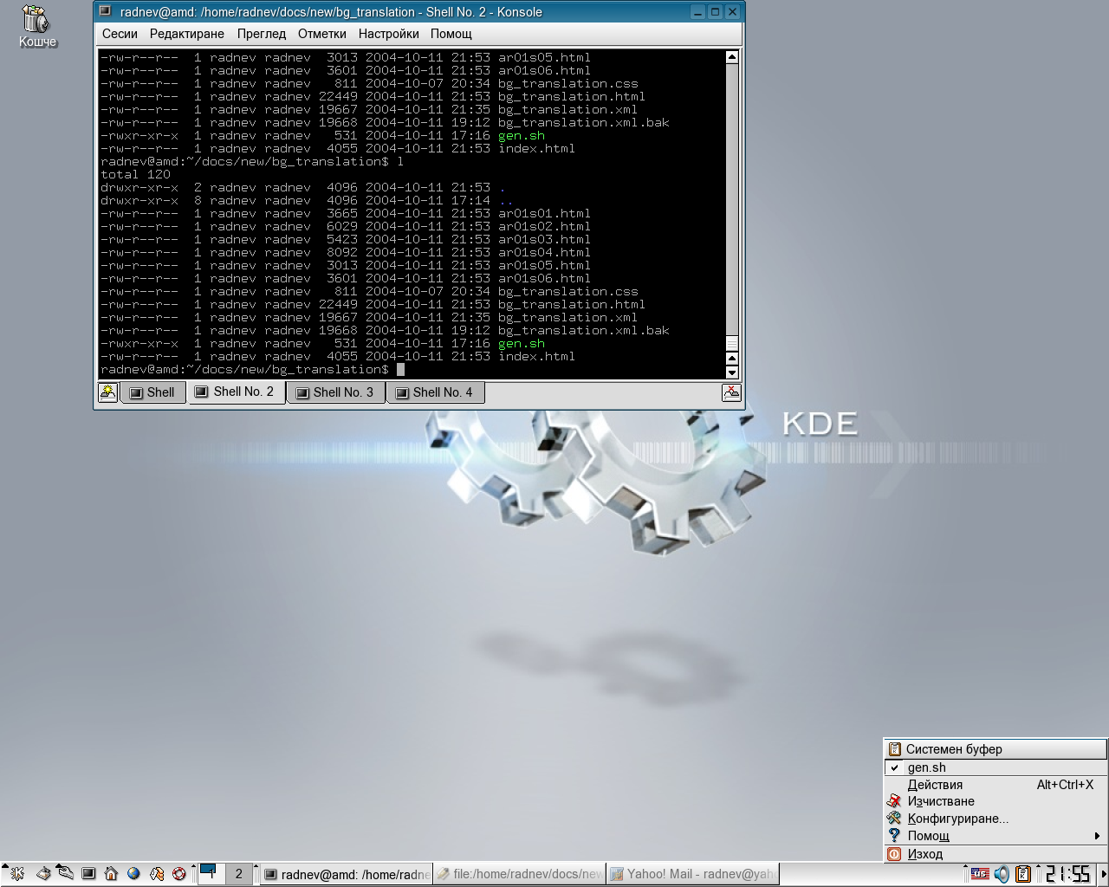
Task: Switch to the Shell No. 3 tab
Action: click(x=336, y=392)
